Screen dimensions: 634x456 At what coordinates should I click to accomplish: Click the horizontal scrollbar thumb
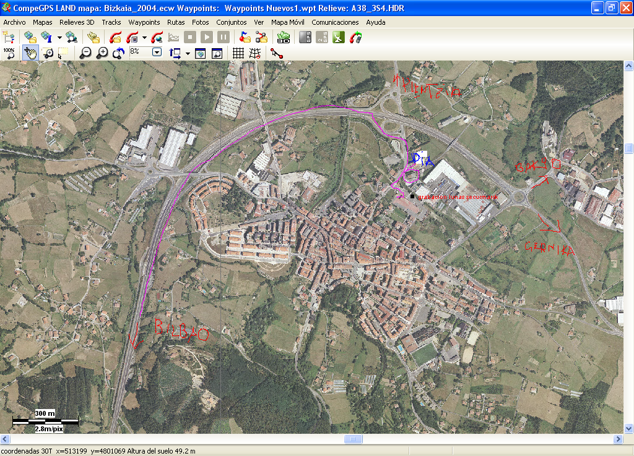[353, 439]
